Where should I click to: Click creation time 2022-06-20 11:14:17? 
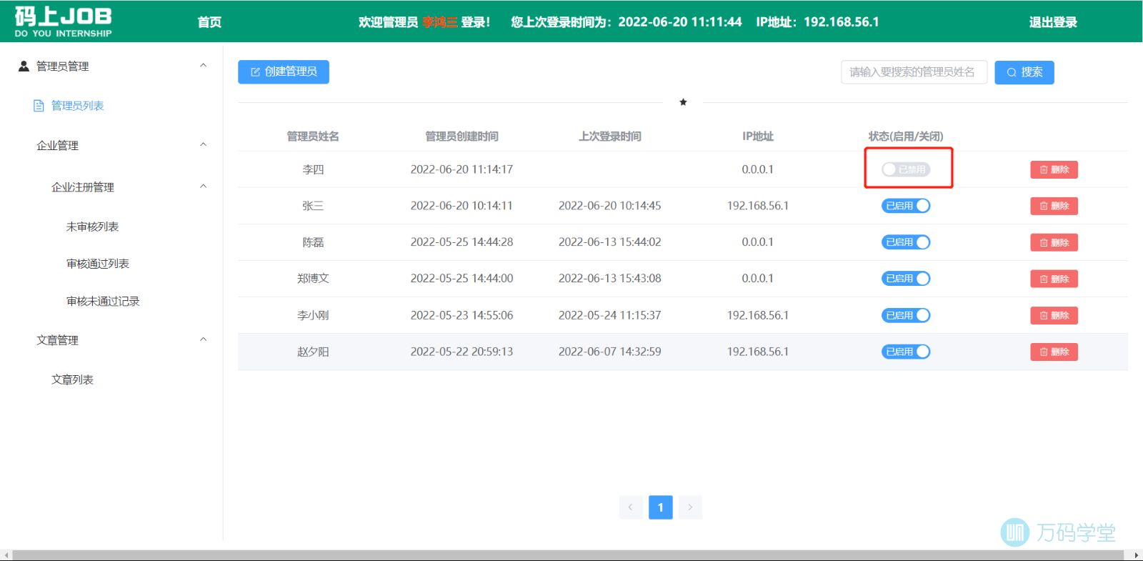click(461, 169)
